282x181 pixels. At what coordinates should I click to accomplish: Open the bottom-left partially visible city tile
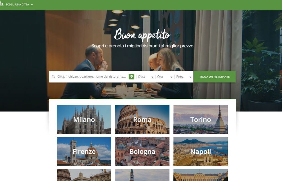84,175
